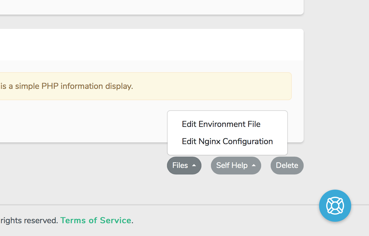Viewport: 369px width, 236px height.
Task: Choose Edit Environment File from the menu
Action: (x=221, y=124)
